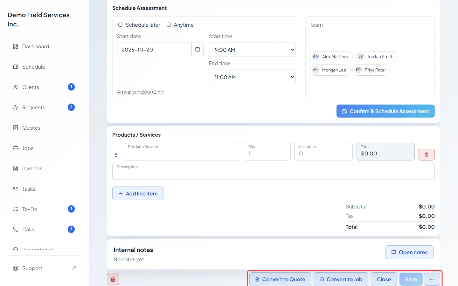Screen dimensions: 458x286
Task: Click the Save button
Action: [411, 279]
